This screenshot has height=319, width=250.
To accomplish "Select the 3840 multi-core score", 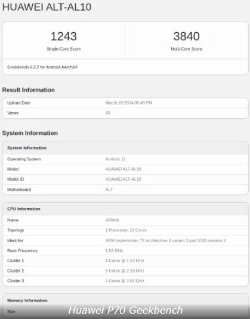I will 187,36.
